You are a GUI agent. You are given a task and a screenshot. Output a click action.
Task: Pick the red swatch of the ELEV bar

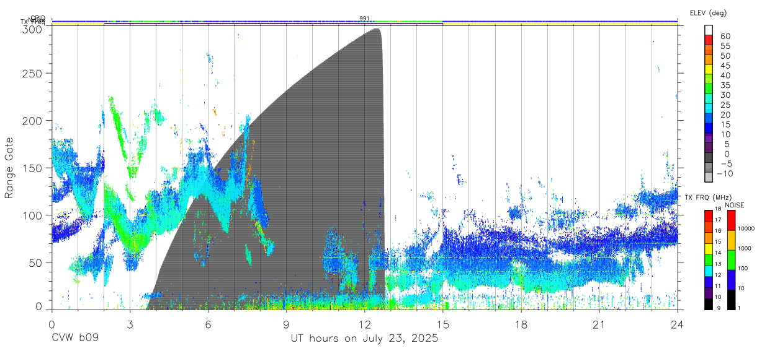(x=709, y=41)
